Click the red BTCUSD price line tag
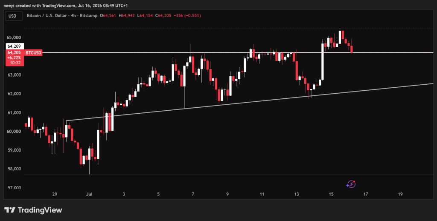437x221 pixels. coord(33,53)
